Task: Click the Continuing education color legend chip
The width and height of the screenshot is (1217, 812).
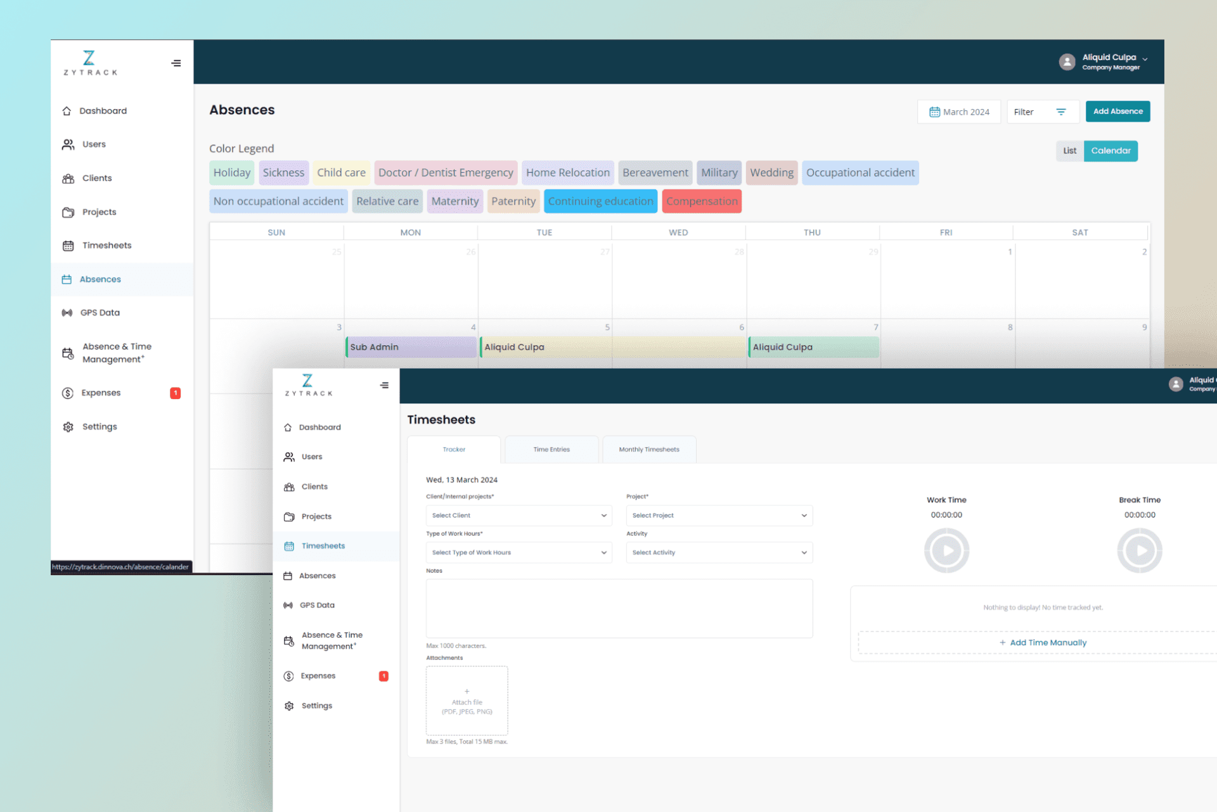Action: [600, 201]
